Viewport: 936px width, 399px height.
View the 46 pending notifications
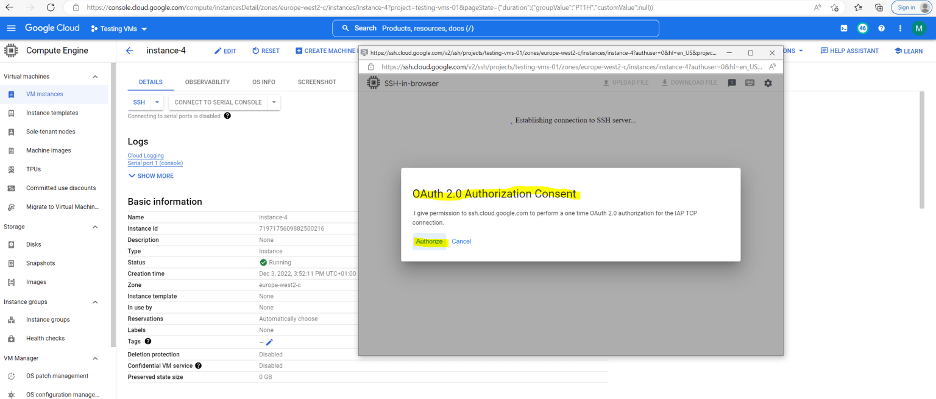point(862,28)
